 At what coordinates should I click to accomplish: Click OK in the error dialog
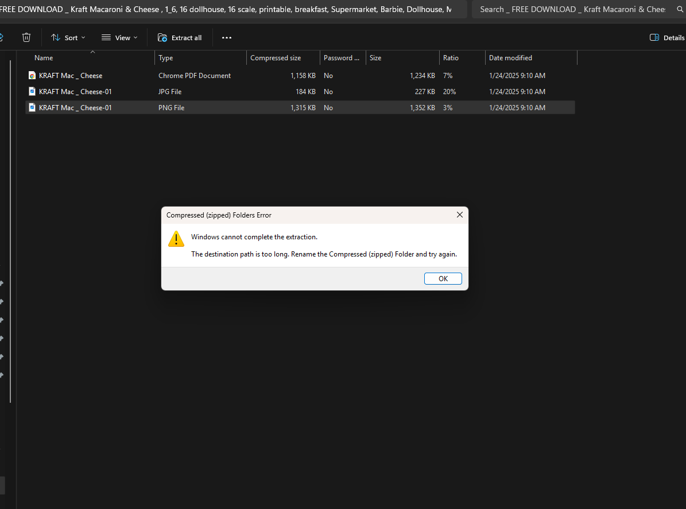click(443, 278)
